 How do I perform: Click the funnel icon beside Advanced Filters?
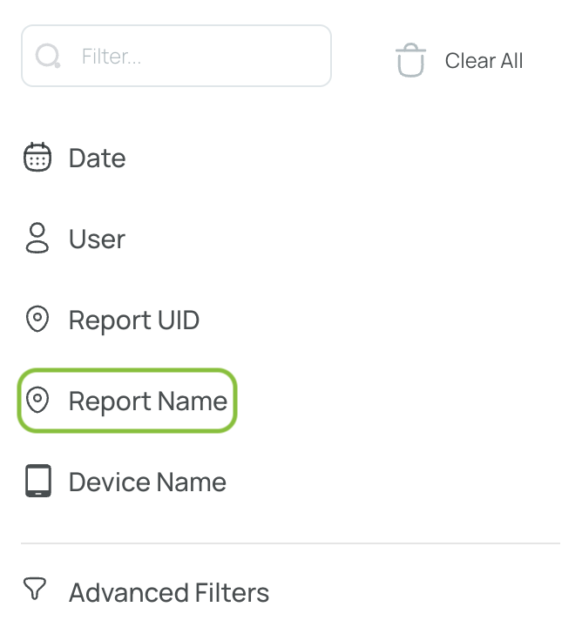click(35, 589)
